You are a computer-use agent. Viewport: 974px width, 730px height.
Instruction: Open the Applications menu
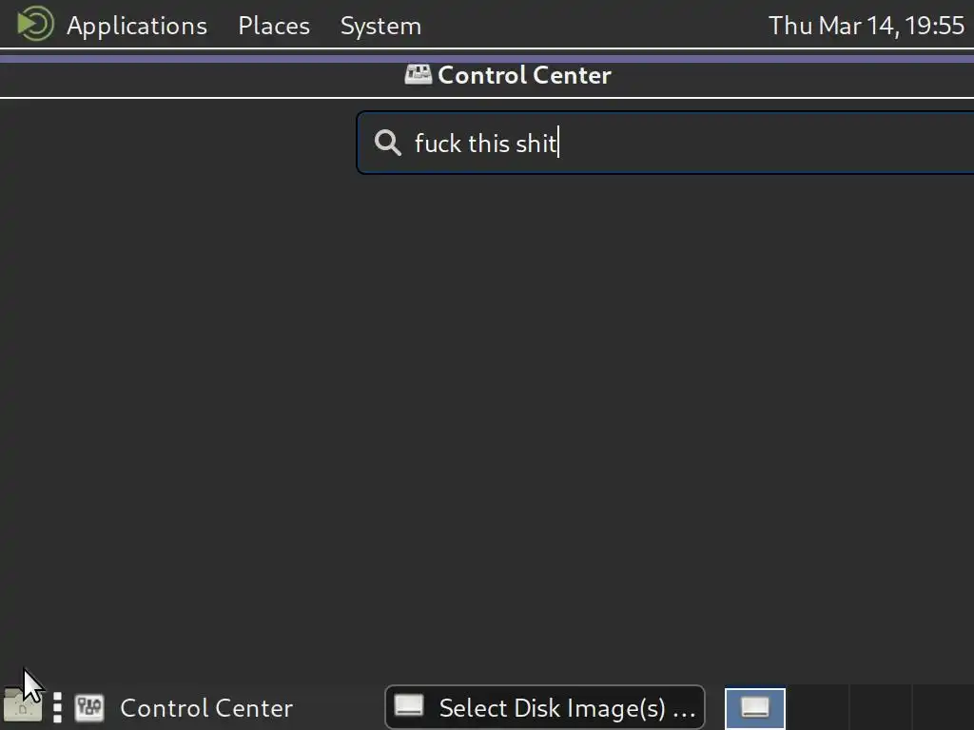pos(137,26)
